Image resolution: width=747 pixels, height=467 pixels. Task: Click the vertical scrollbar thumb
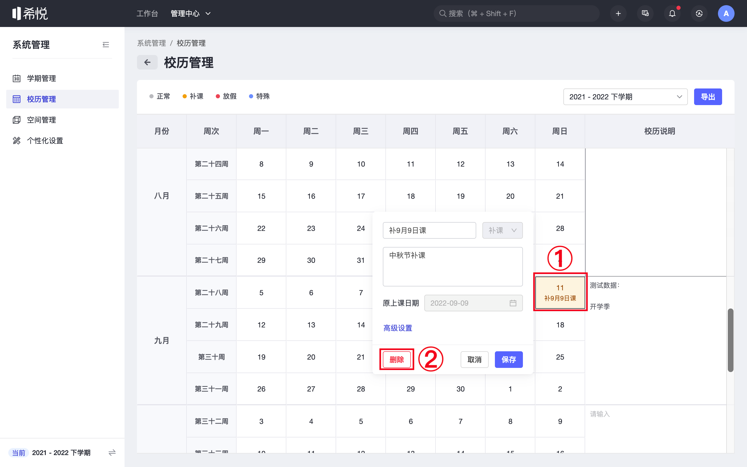coord(730,340)
